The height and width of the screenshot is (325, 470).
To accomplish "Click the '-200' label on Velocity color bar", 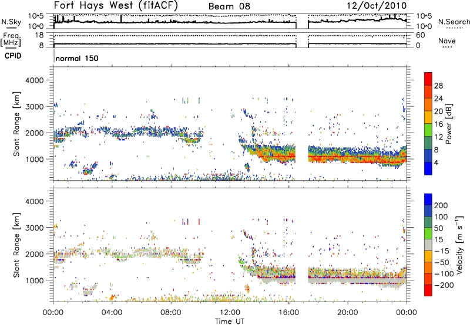I will click(444, 285).
